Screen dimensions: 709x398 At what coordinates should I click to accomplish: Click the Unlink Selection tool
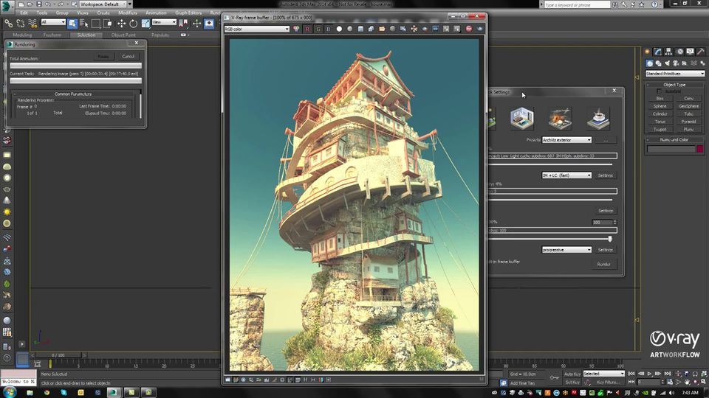(21, 23)
